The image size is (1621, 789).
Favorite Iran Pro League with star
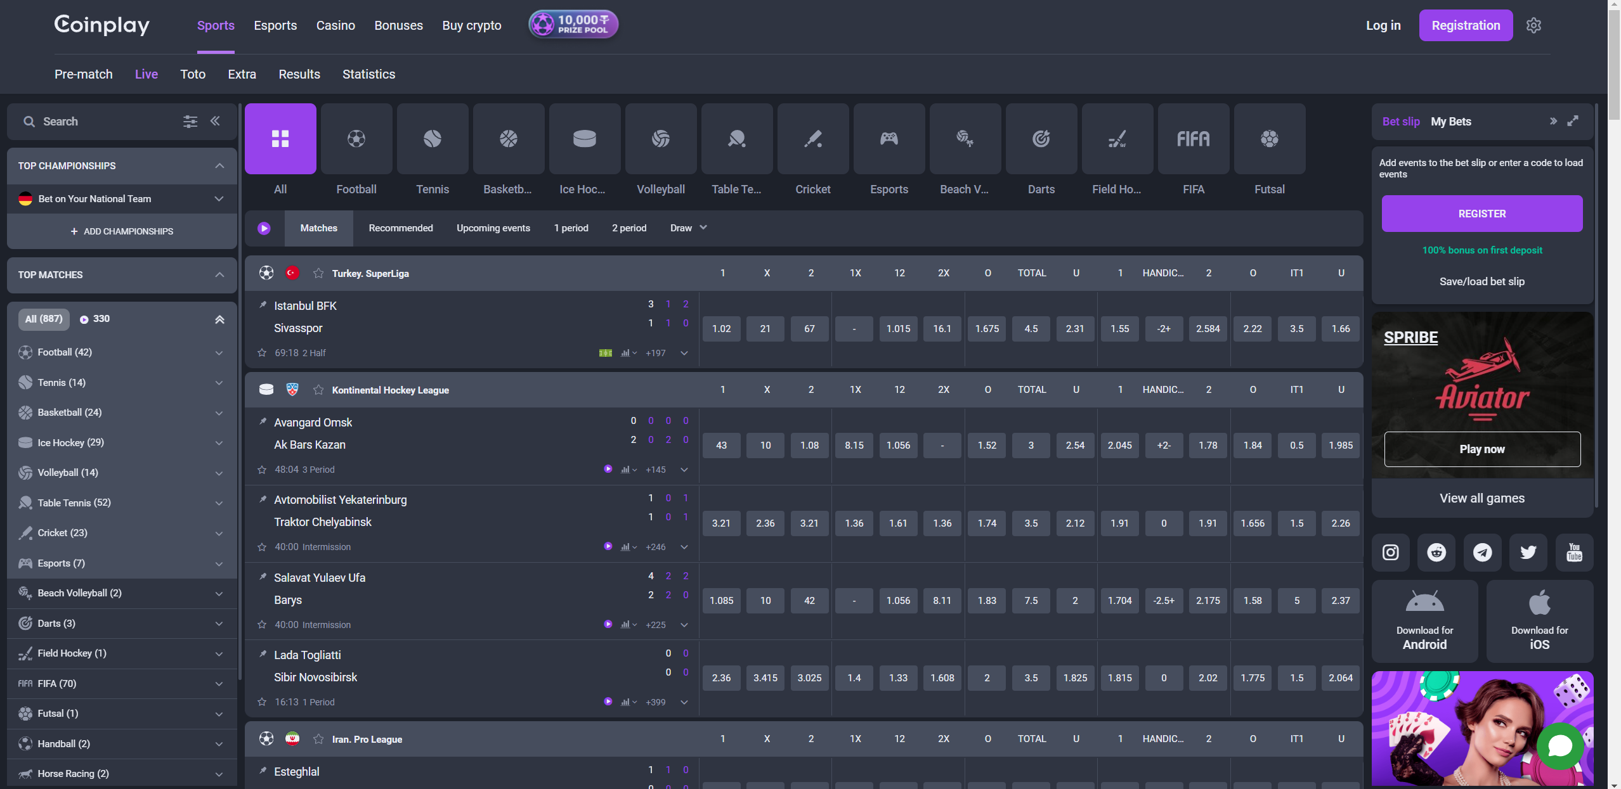[318, 739]
